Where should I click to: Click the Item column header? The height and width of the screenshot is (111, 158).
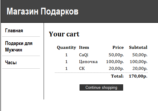84,47
